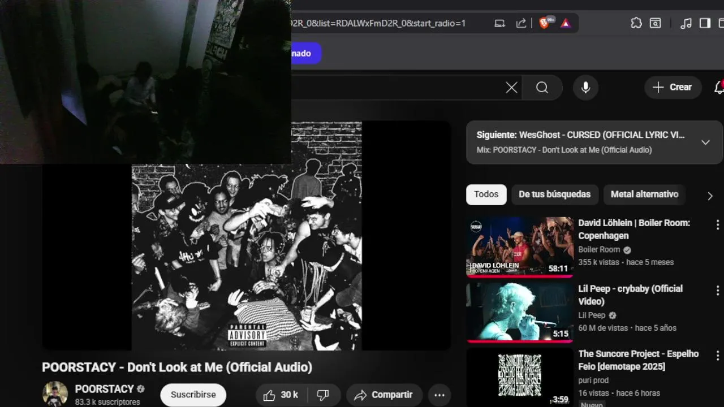Open options menu for David Löhlein video
724x407 pixels.
(x=718, y=224)
